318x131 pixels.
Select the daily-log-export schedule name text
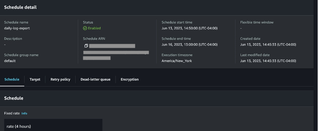tap(17, 28)
